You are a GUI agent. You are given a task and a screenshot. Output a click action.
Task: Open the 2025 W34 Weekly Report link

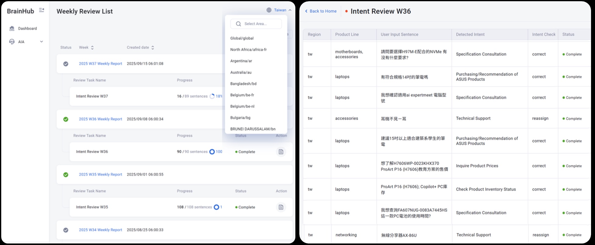[100, 230]
